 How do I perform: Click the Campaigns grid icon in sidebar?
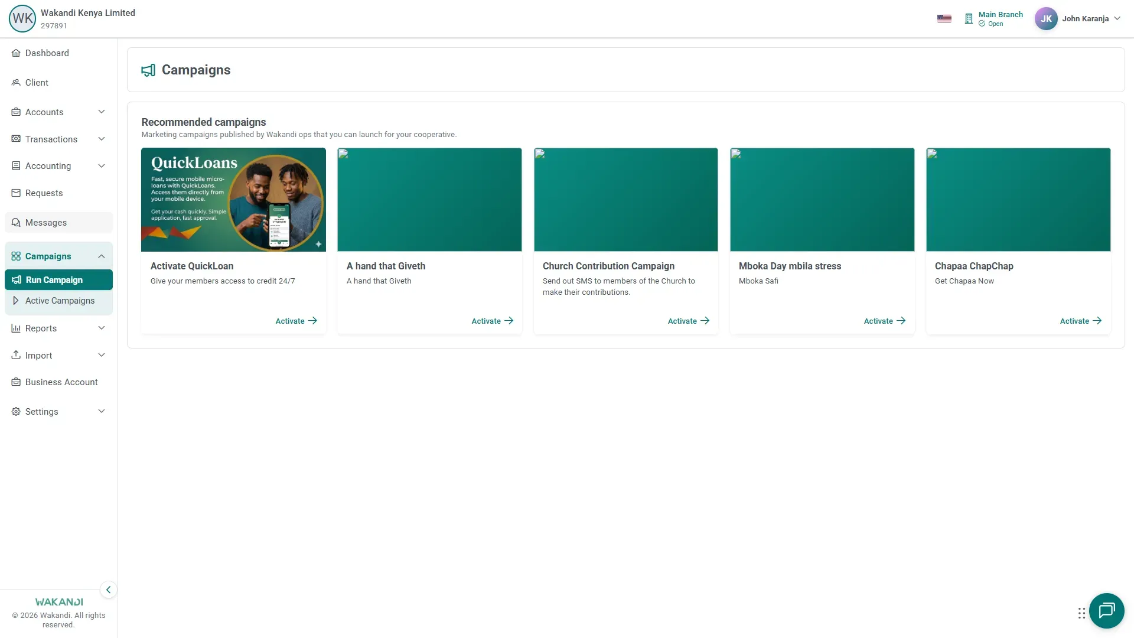[x=16, y=256]
